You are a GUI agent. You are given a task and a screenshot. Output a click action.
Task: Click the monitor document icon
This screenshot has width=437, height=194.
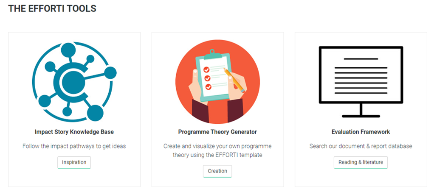click(361, 82)
